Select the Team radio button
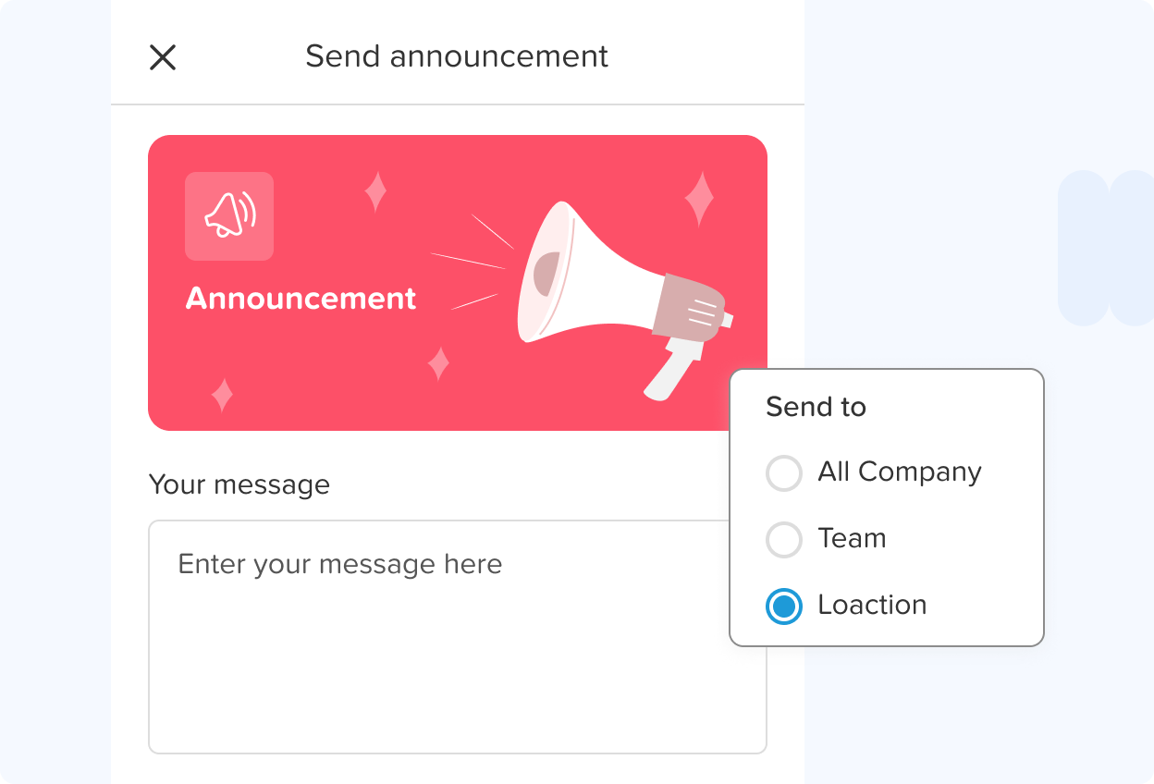The width and height of the screenshot is (1154, 784). pos(784,540)
